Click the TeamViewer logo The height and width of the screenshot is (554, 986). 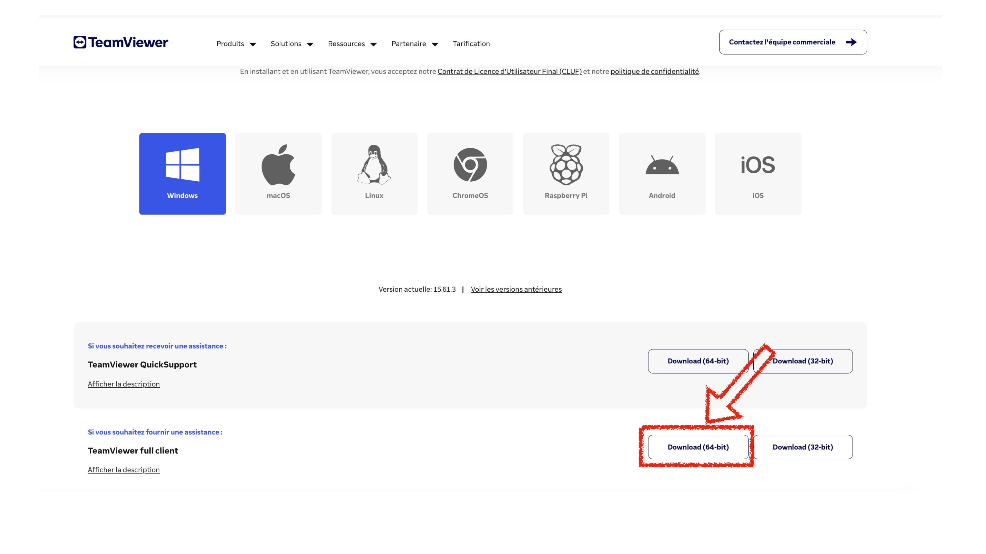[x=121, y=42]
